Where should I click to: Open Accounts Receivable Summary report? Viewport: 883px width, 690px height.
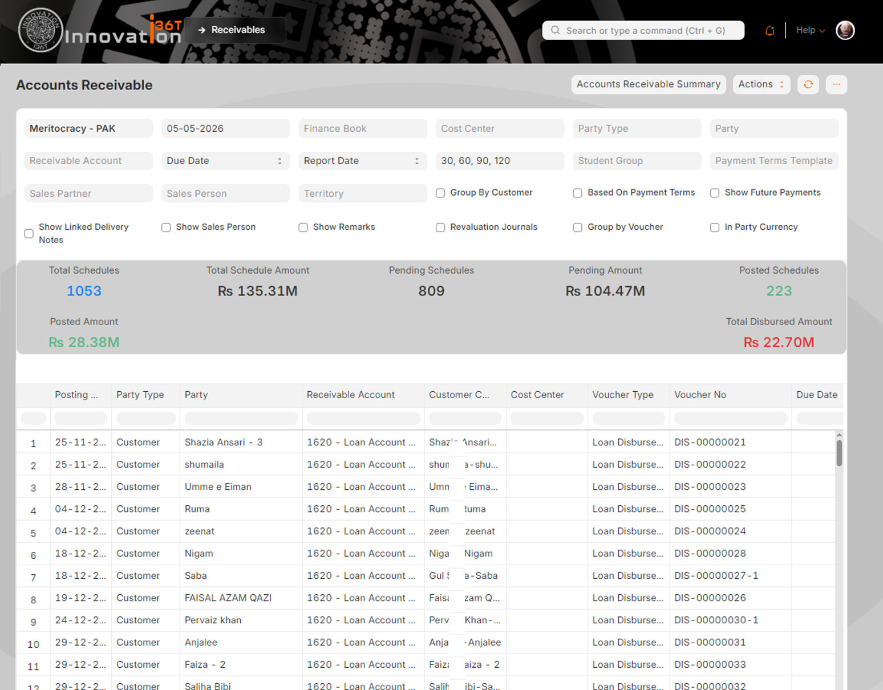point(649,84)
